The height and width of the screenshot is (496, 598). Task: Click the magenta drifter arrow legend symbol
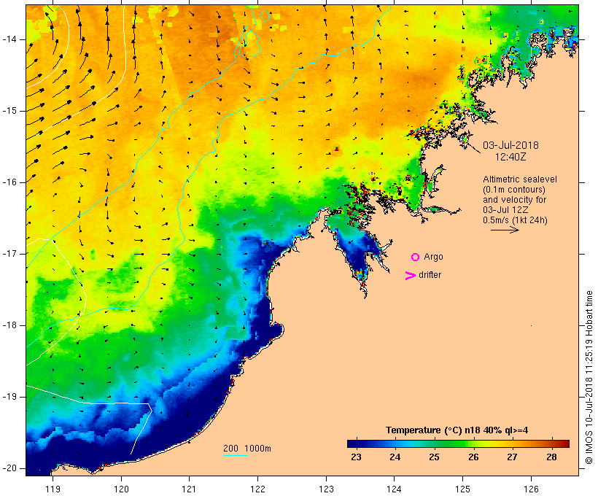click(x=411, y=276)
